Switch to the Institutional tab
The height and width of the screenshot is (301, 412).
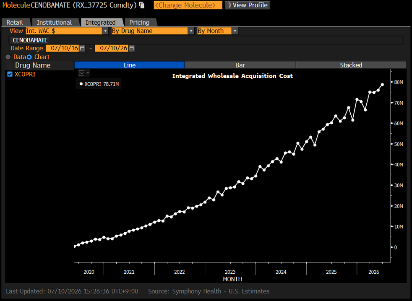55,22
